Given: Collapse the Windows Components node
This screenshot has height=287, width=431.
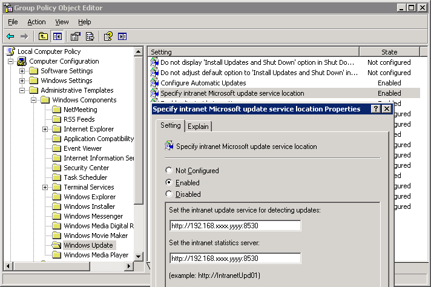Looking at the screenshot, I should click(33, 100).
